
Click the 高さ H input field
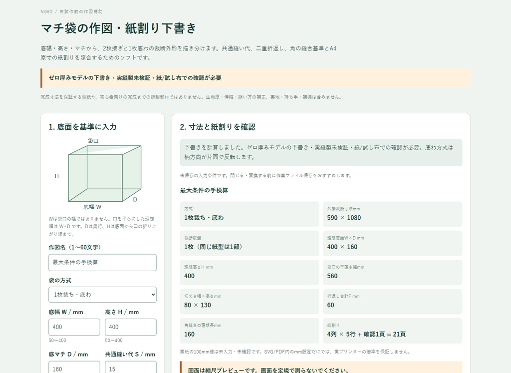[x=131, y=327]
